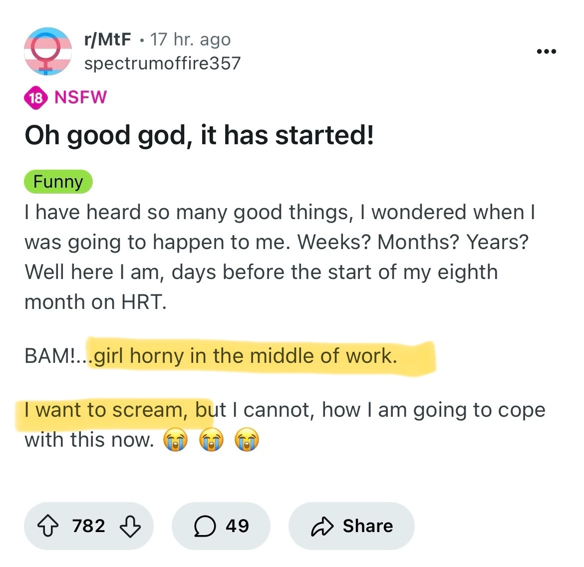
Task: Click the r/MtF subreddit avatar icon
Action: pos(48,51)
